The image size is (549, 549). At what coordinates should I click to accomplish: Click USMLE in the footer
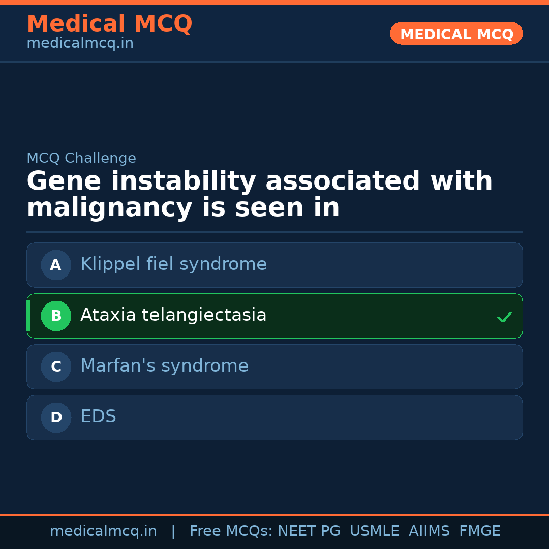(x=374, y=531)
